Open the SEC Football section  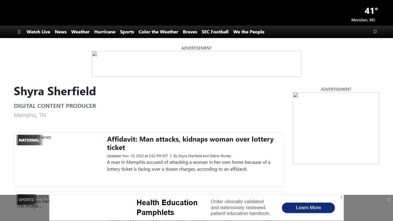tap(215, 32)
